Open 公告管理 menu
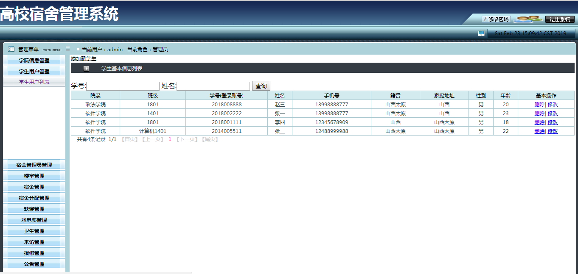The image size is (578, 274). tap(34, 264)
